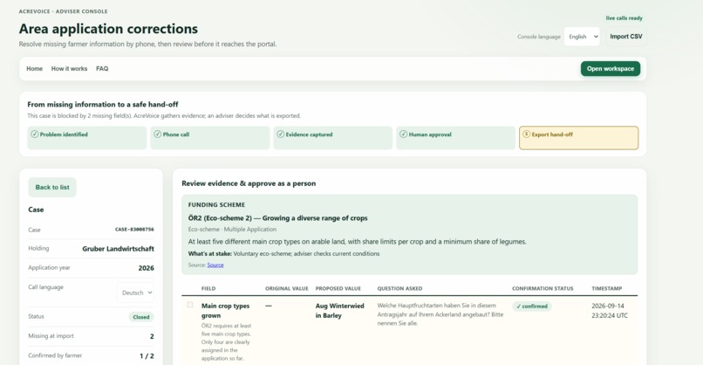This screenshot has width=703, height=365.
Task: Click the holding name Gruber Landwirtschaft
Action: click(x=118, y=249)
